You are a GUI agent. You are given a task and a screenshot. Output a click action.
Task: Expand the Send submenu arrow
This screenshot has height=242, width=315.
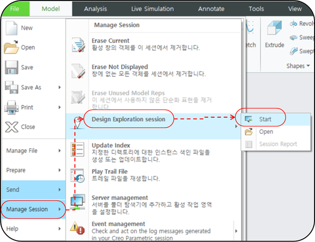pyautogui.click(x=60, y=190)
